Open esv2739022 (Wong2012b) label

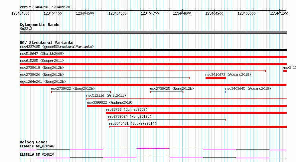(x=73, y=88)
